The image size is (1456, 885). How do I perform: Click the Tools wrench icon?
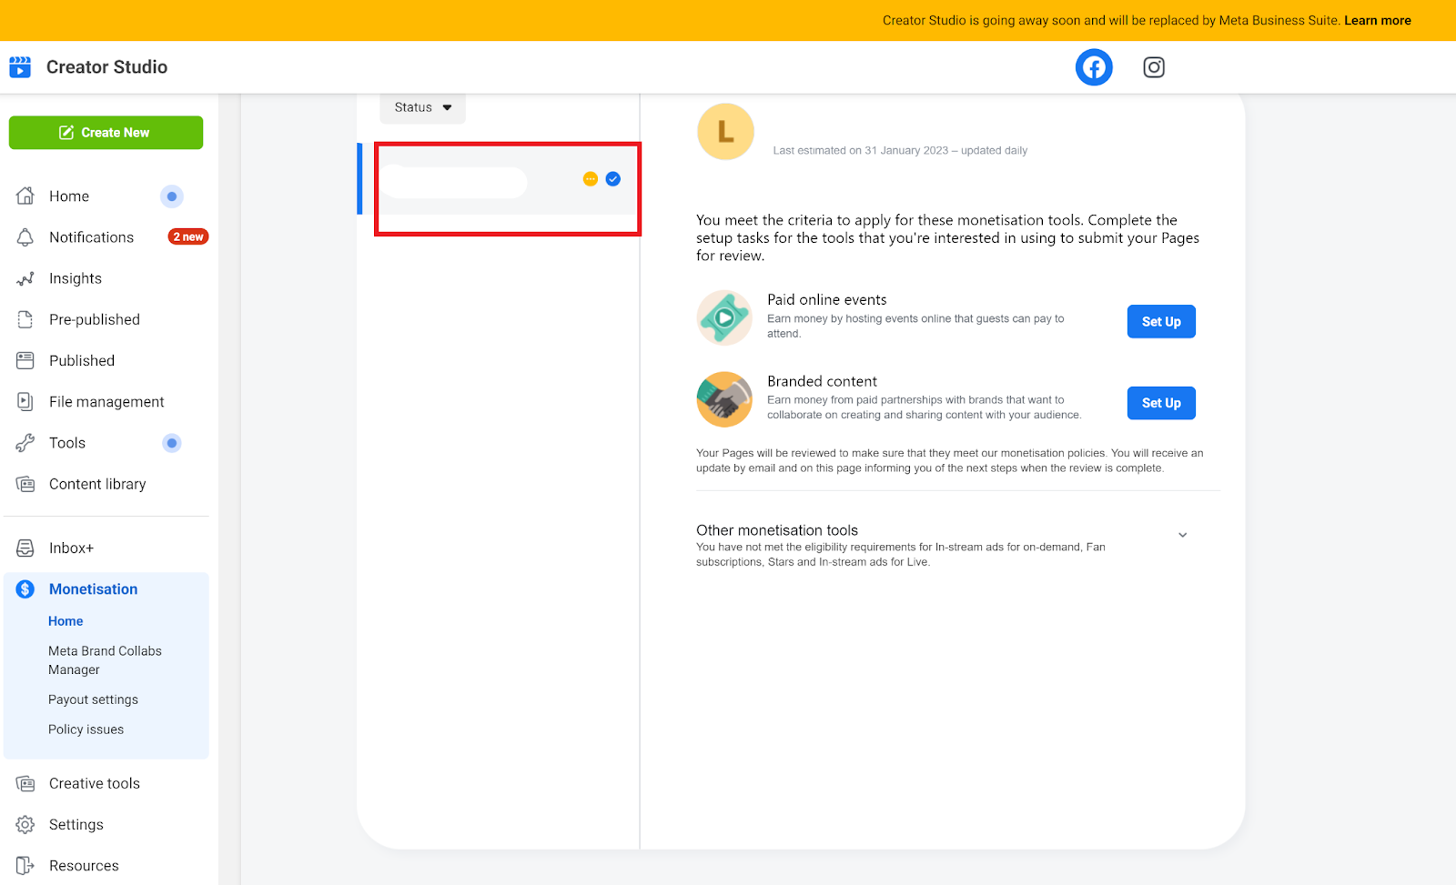(x=25, y=443)
